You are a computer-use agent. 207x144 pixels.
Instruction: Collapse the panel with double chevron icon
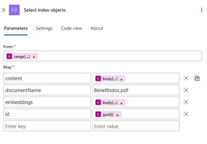pyautogui.click(x=4, y=10)
